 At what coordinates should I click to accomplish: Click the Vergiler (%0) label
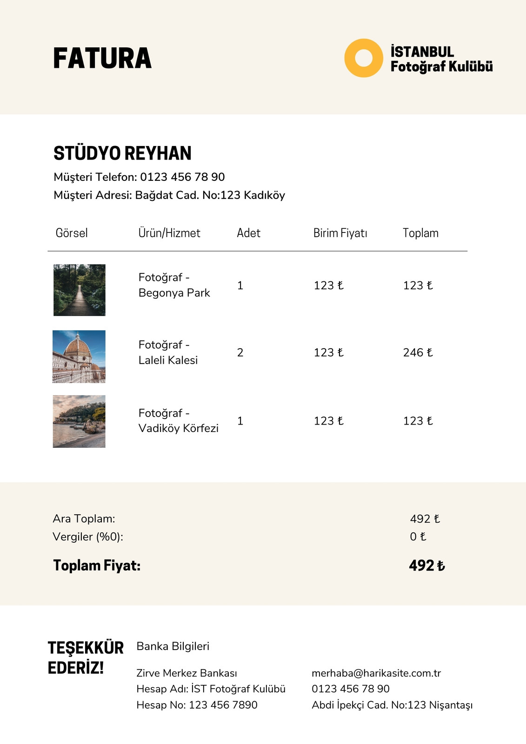pyautogui.click(x=88, y=537)
